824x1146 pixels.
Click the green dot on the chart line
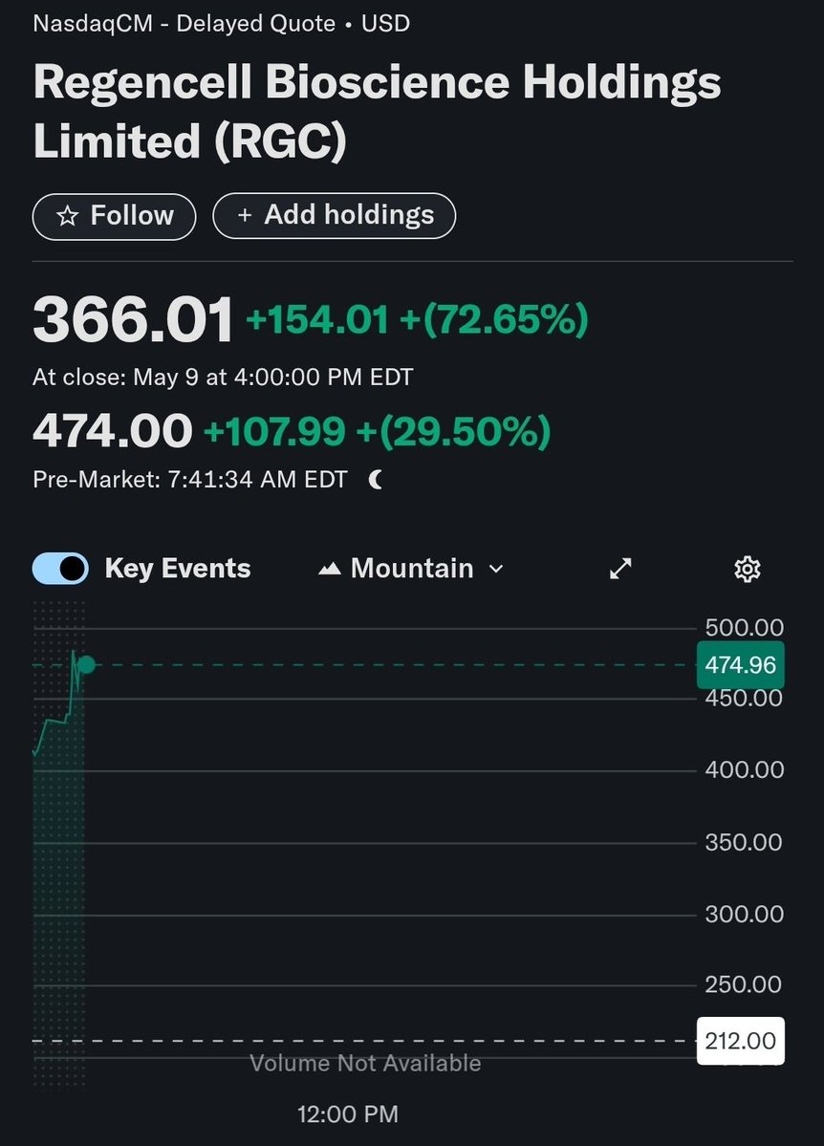pos(86,665)
